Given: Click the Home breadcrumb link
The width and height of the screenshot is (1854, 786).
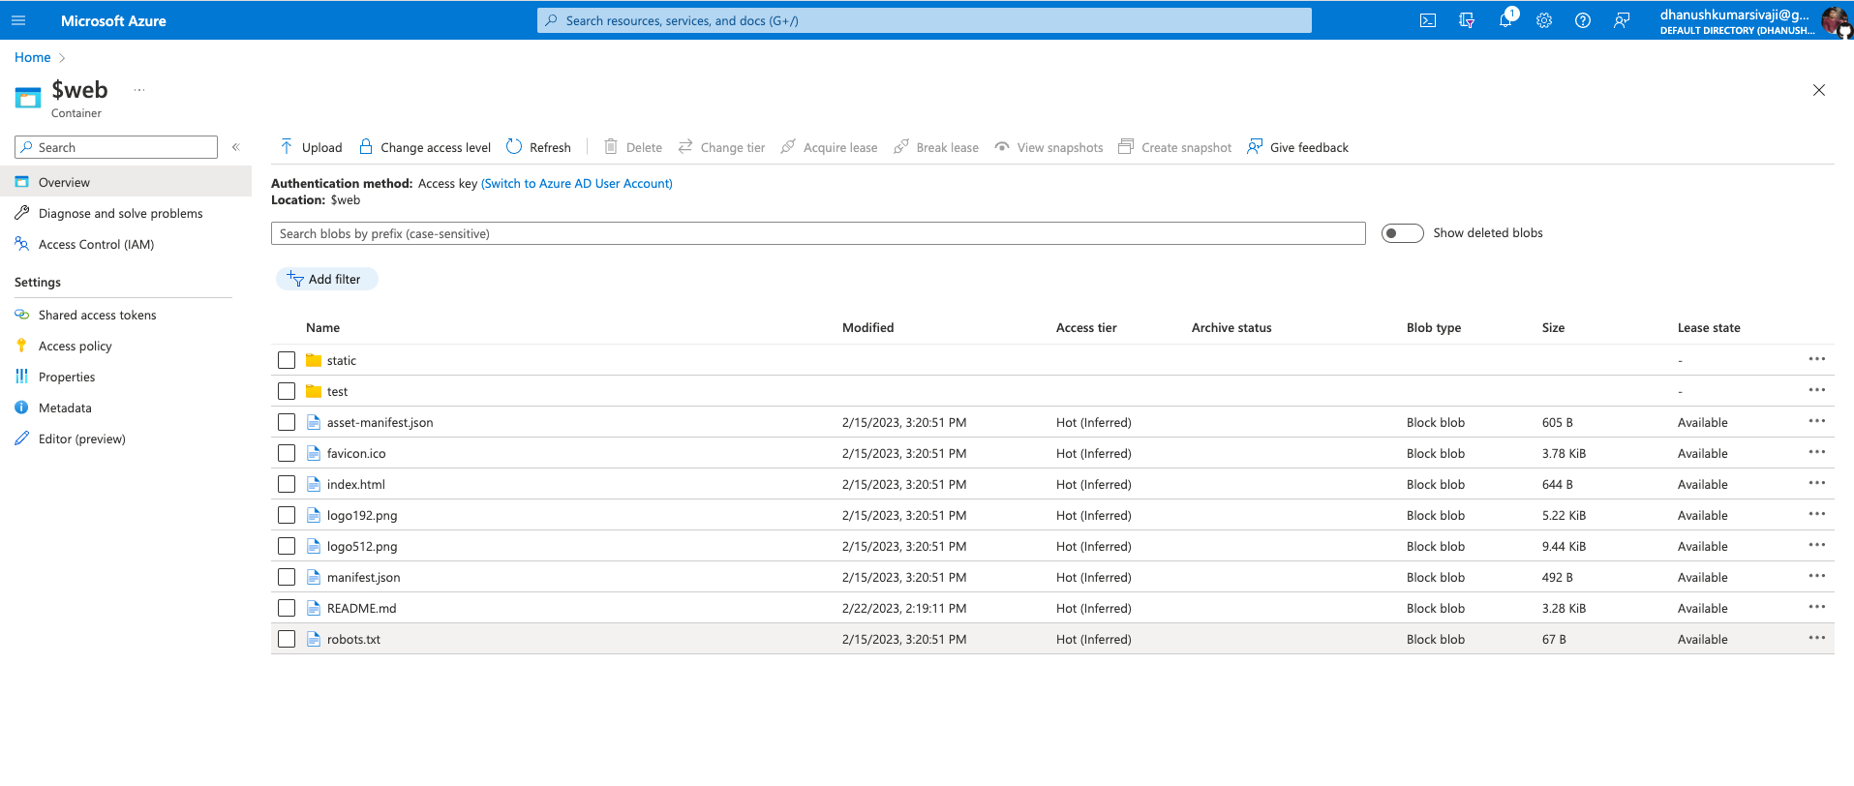Looking at the screenshot, I should tap(33, 57).
